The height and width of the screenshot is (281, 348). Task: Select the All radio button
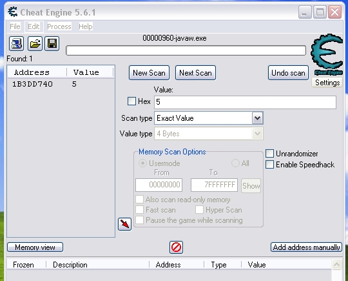[x=235, y=163]
